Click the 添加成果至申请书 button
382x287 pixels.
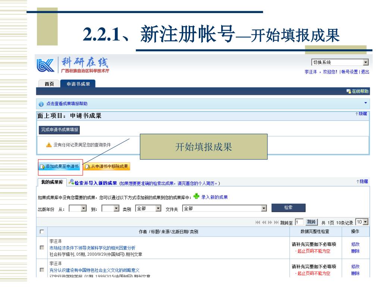point(60,166)
